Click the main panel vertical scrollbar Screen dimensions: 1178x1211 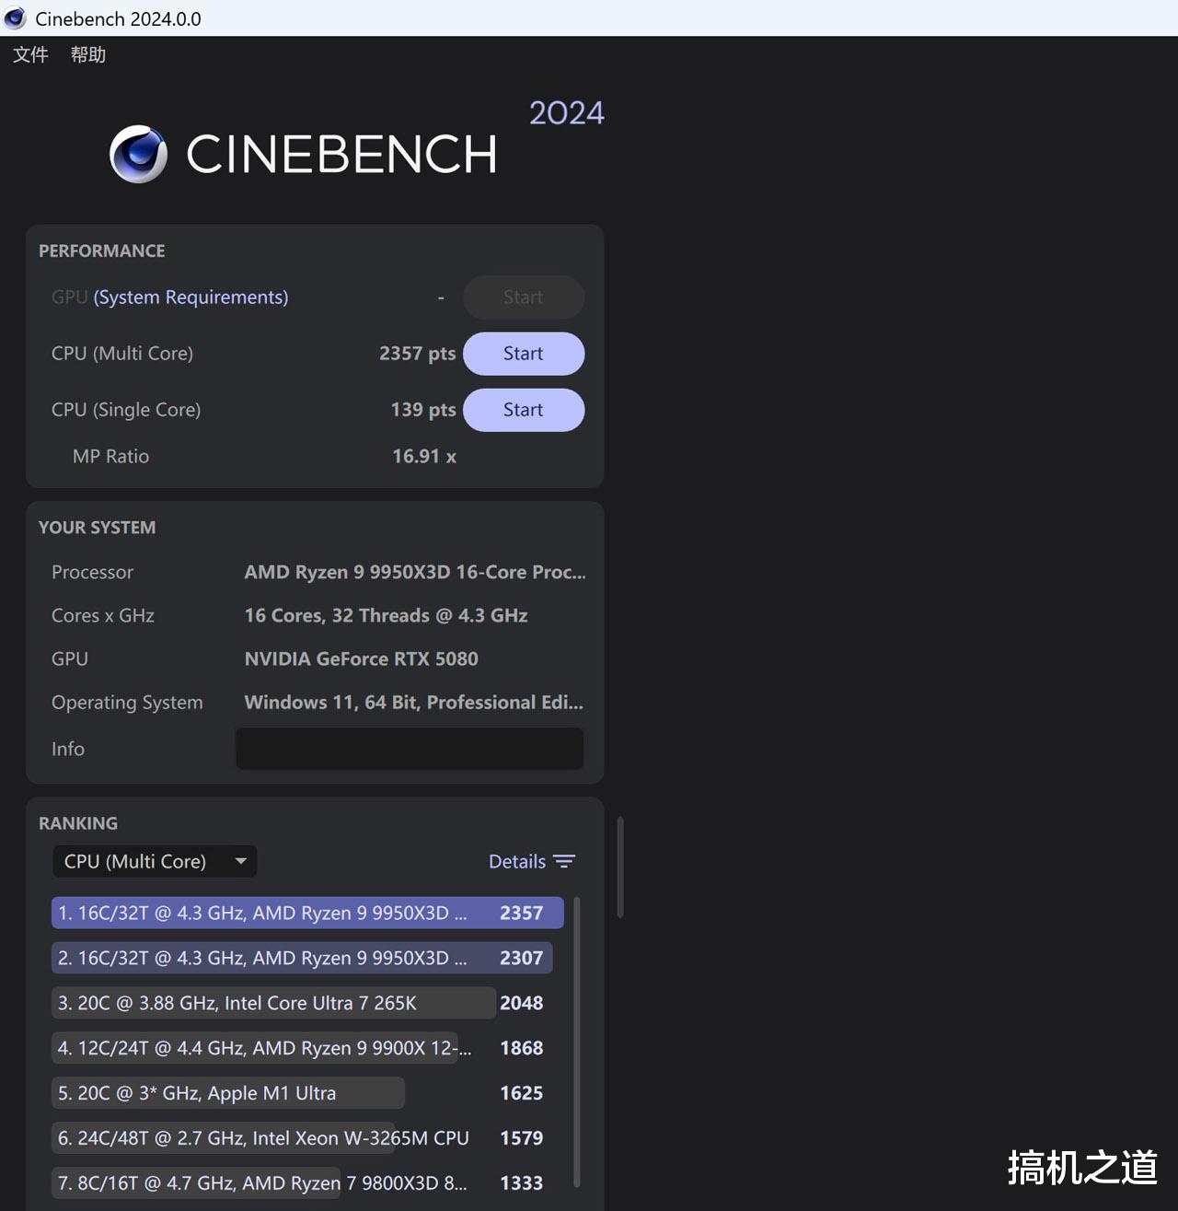620,867
